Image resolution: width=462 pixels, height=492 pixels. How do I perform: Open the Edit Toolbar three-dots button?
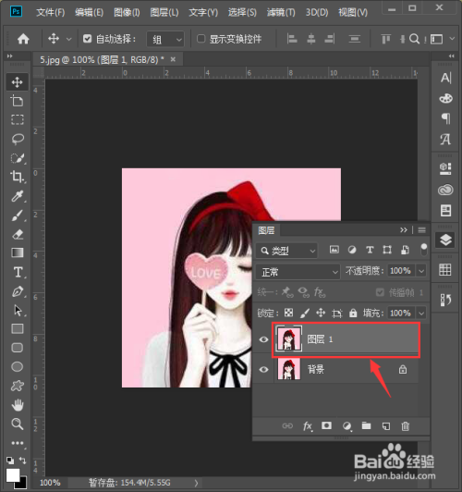coord(18,443)
